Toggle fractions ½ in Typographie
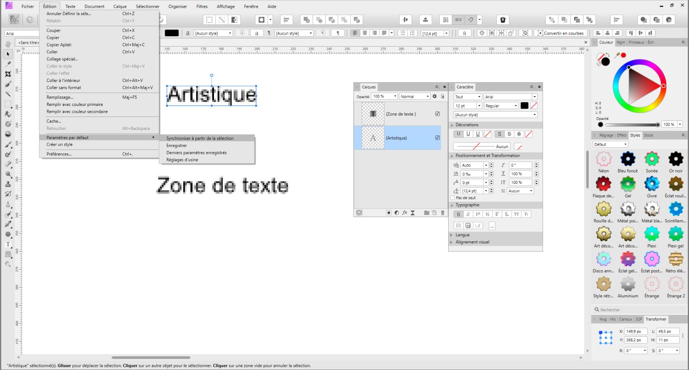Screen dimensions: 689x370 (487, 214)
